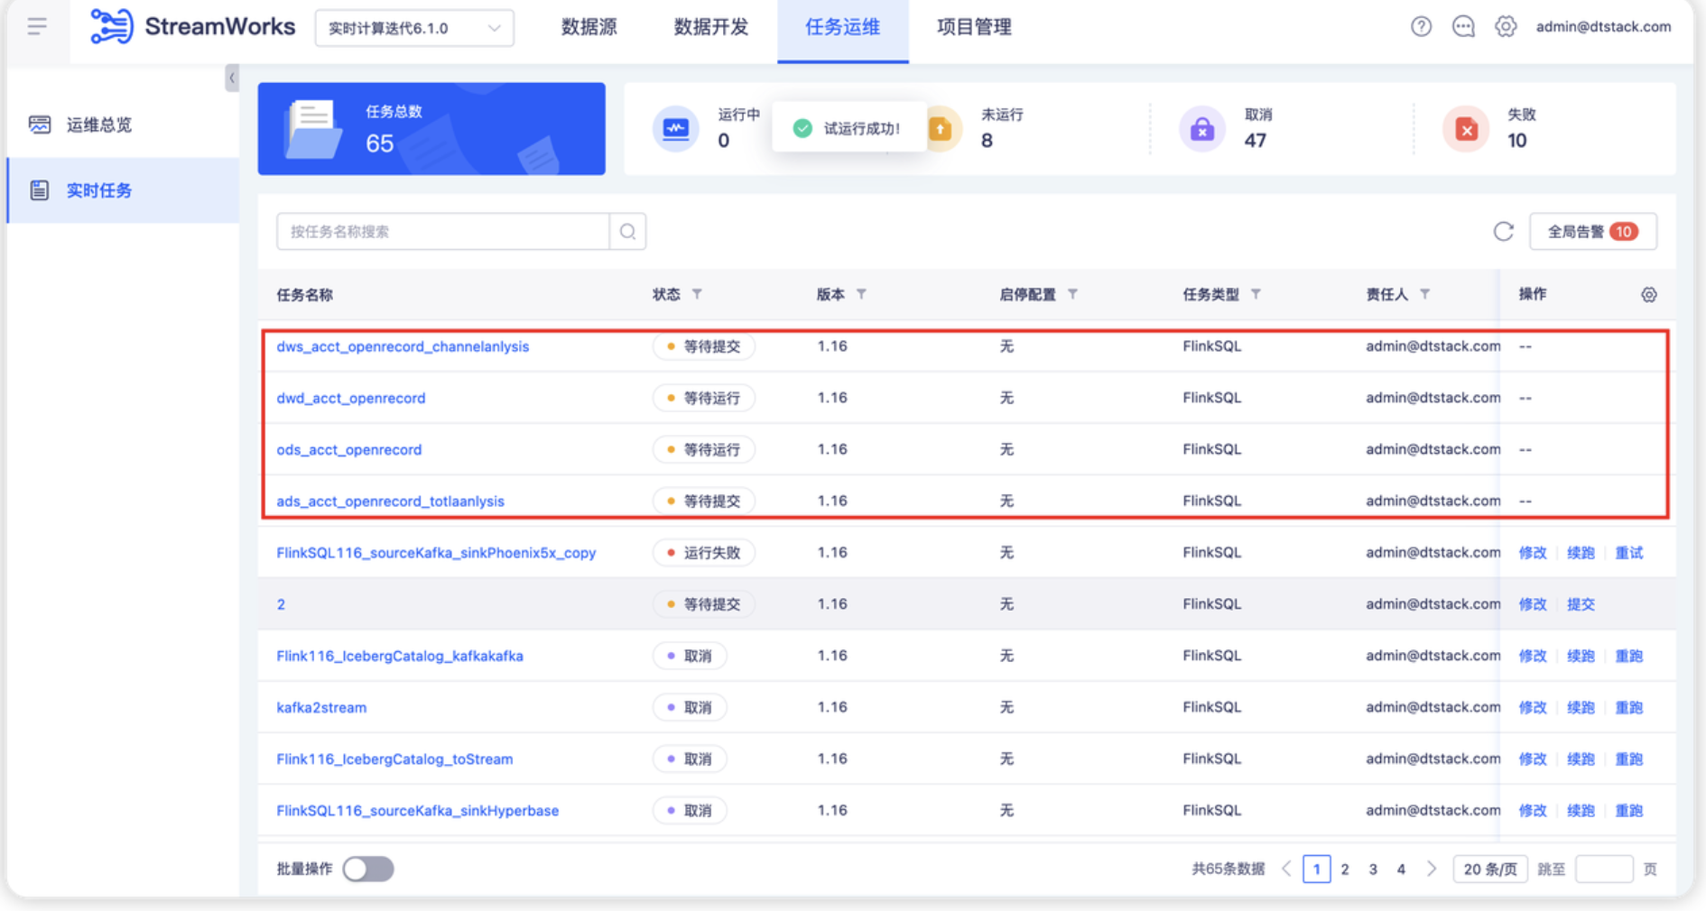Click the 任务总数 65 summary card

(431, 128)
